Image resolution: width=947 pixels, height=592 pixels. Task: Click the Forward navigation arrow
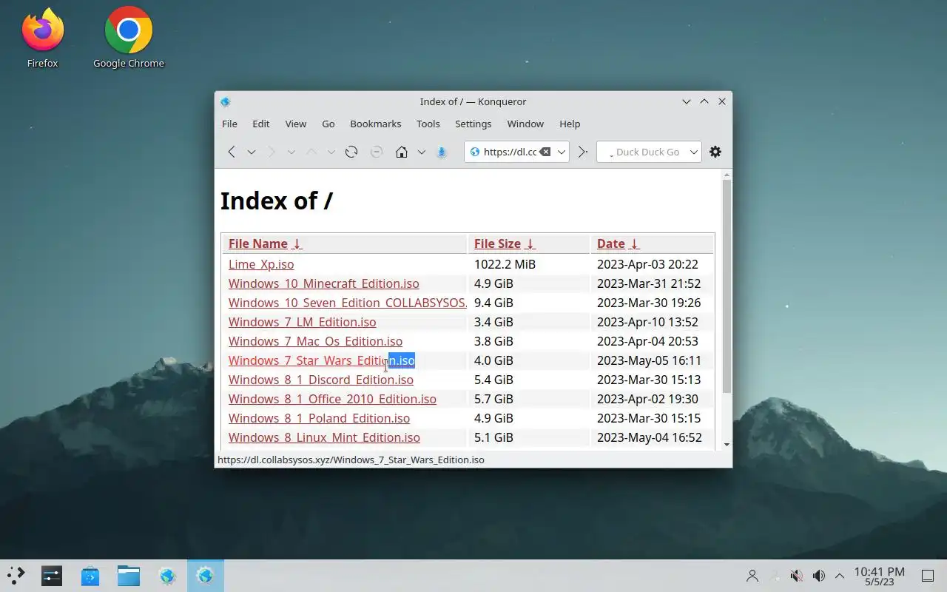pyautogui.click(x=272, y=152)
